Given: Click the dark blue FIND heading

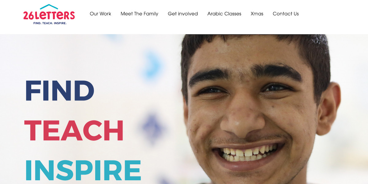Looking at the screenshot, I should coord(59,90).
